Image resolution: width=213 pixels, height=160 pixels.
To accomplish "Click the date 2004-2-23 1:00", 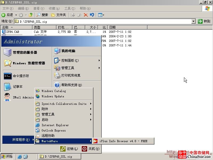I will (120, 36).
